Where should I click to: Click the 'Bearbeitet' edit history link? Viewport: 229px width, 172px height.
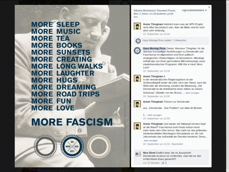tap(177, 144)
